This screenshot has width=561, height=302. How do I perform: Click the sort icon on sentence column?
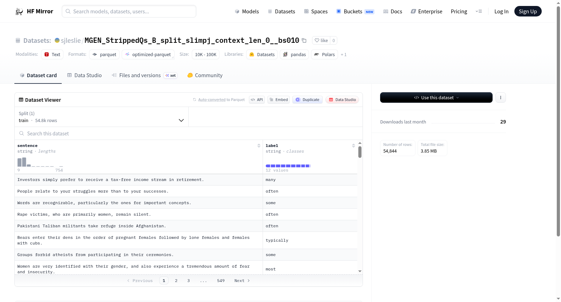(x=259, y=146)
